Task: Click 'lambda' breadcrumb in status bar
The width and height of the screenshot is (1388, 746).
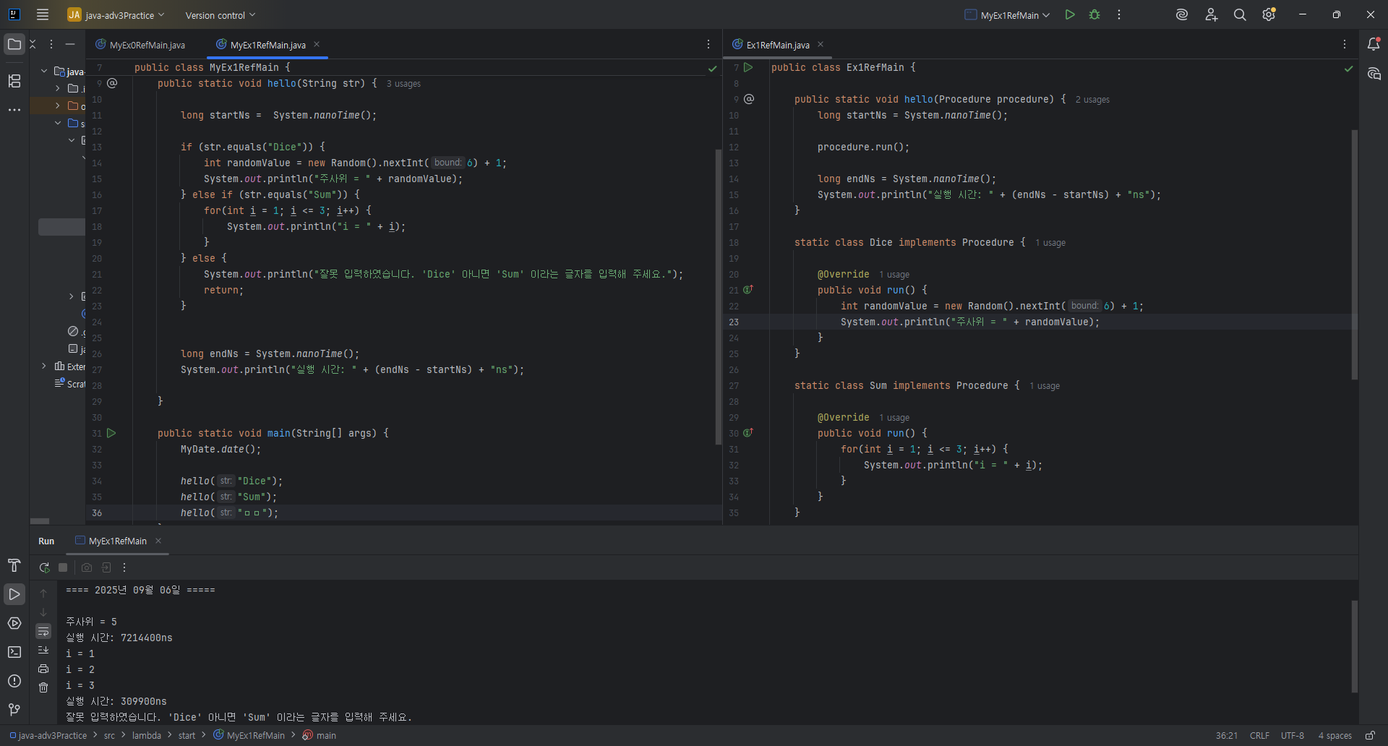Action: pyautogui.click(x=147, y=735)
